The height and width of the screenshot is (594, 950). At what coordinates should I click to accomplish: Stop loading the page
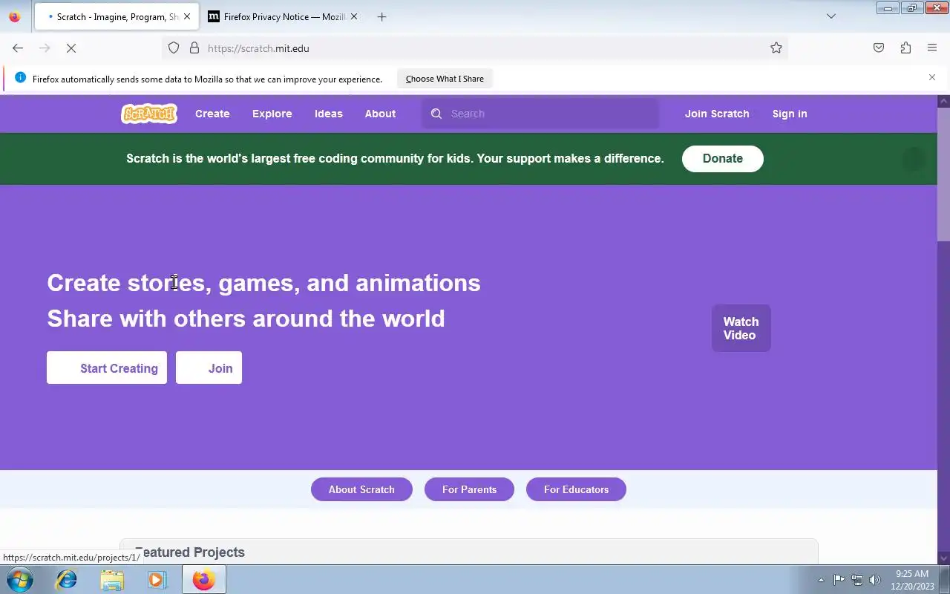pos(71,48)
